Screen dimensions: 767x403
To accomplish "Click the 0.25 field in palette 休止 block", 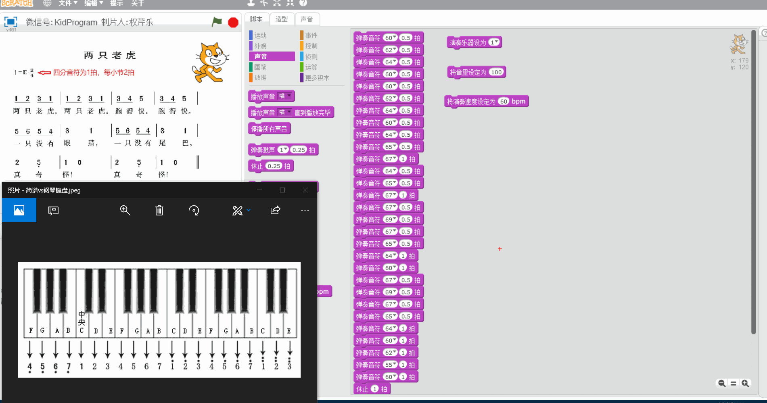I will (274, 166).
